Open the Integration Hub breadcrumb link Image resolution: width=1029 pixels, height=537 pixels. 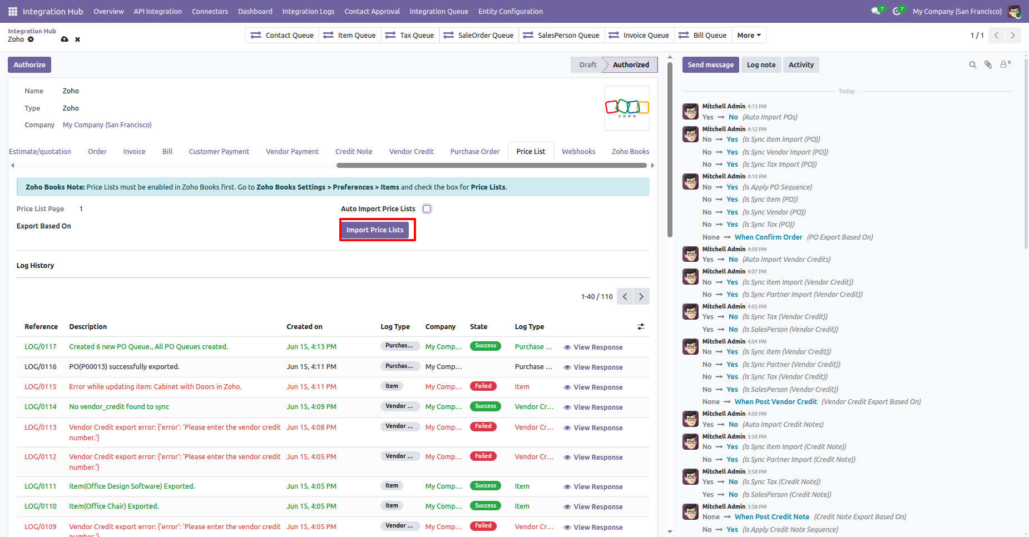(x=32, y=31)
